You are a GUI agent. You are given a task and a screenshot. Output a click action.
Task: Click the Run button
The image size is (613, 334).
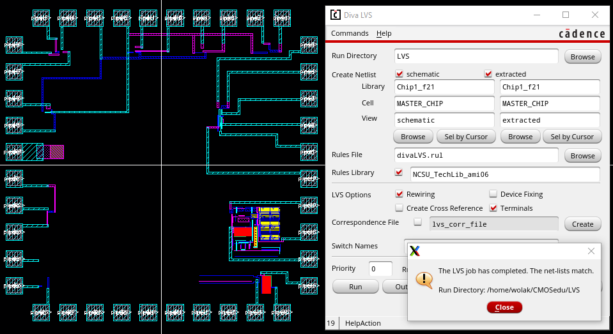pyautogui.click(x=355, y=287)
